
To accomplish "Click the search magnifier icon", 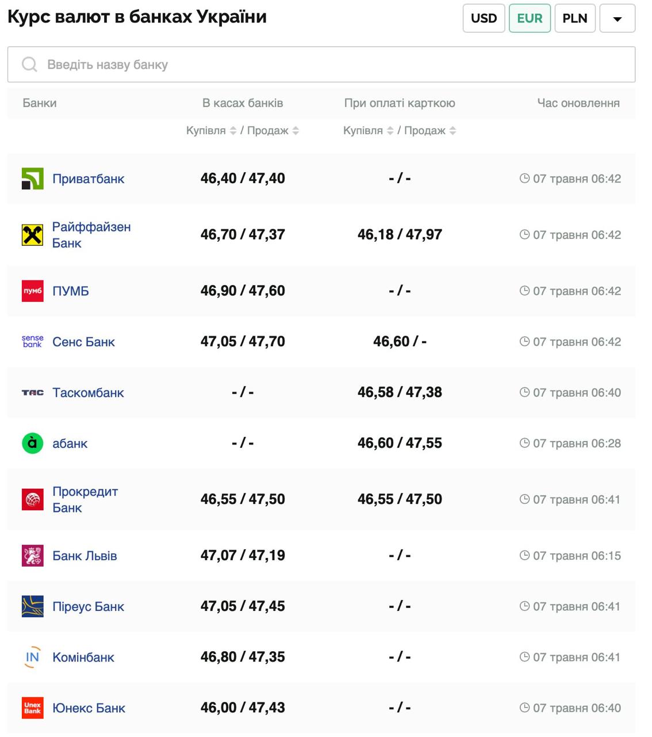I will [29, 64].
